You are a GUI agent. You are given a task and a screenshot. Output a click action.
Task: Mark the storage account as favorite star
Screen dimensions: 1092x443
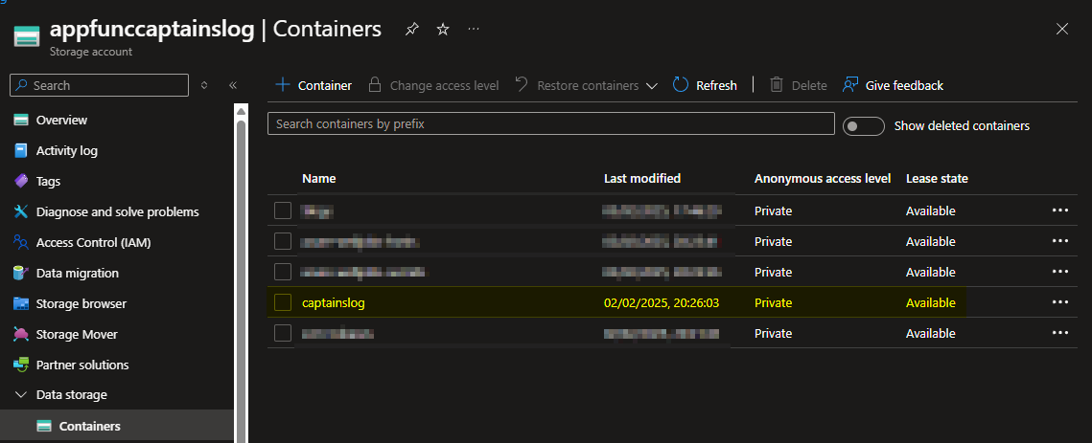click(443, 30)
